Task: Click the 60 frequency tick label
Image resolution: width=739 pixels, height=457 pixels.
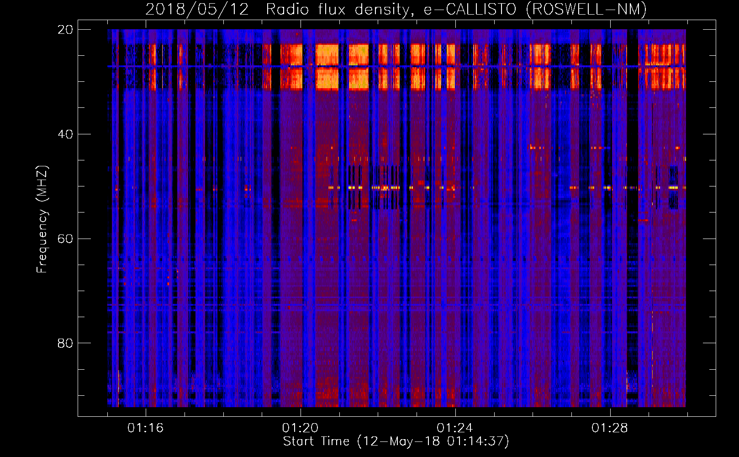Action: point(65,239)
